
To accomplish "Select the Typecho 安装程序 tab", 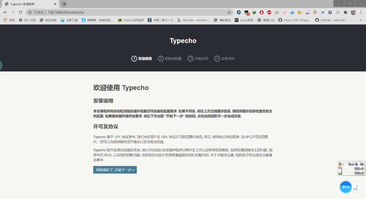I will [x=30, y=4].
